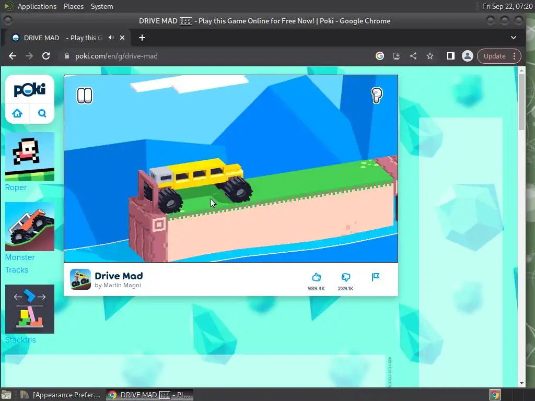Follow the Roper link
This screenshot has height=401, width=535.
click(x=16, y=187)
